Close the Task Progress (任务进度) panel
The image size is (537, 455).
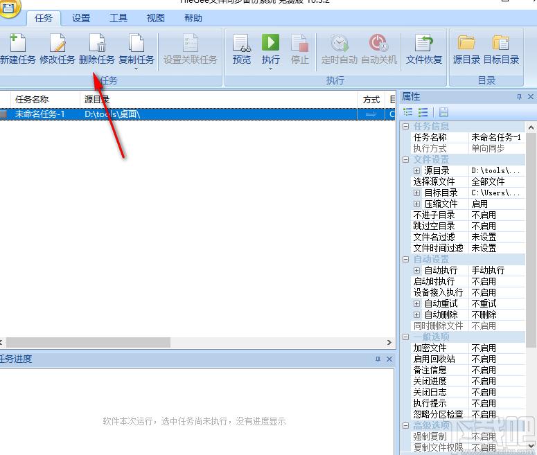tap(389, 359)
